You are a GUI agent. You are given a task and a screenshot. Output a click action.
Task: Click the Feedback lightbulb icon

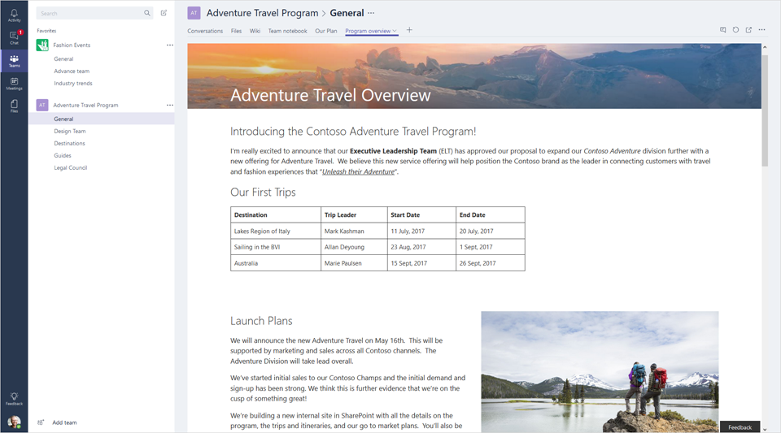(14, 399)
